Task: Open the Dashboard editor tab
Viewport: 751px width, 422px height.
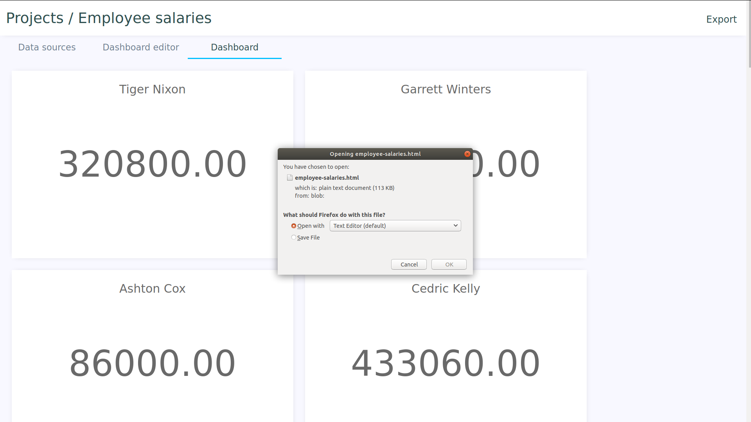Action: pos(141,47)
